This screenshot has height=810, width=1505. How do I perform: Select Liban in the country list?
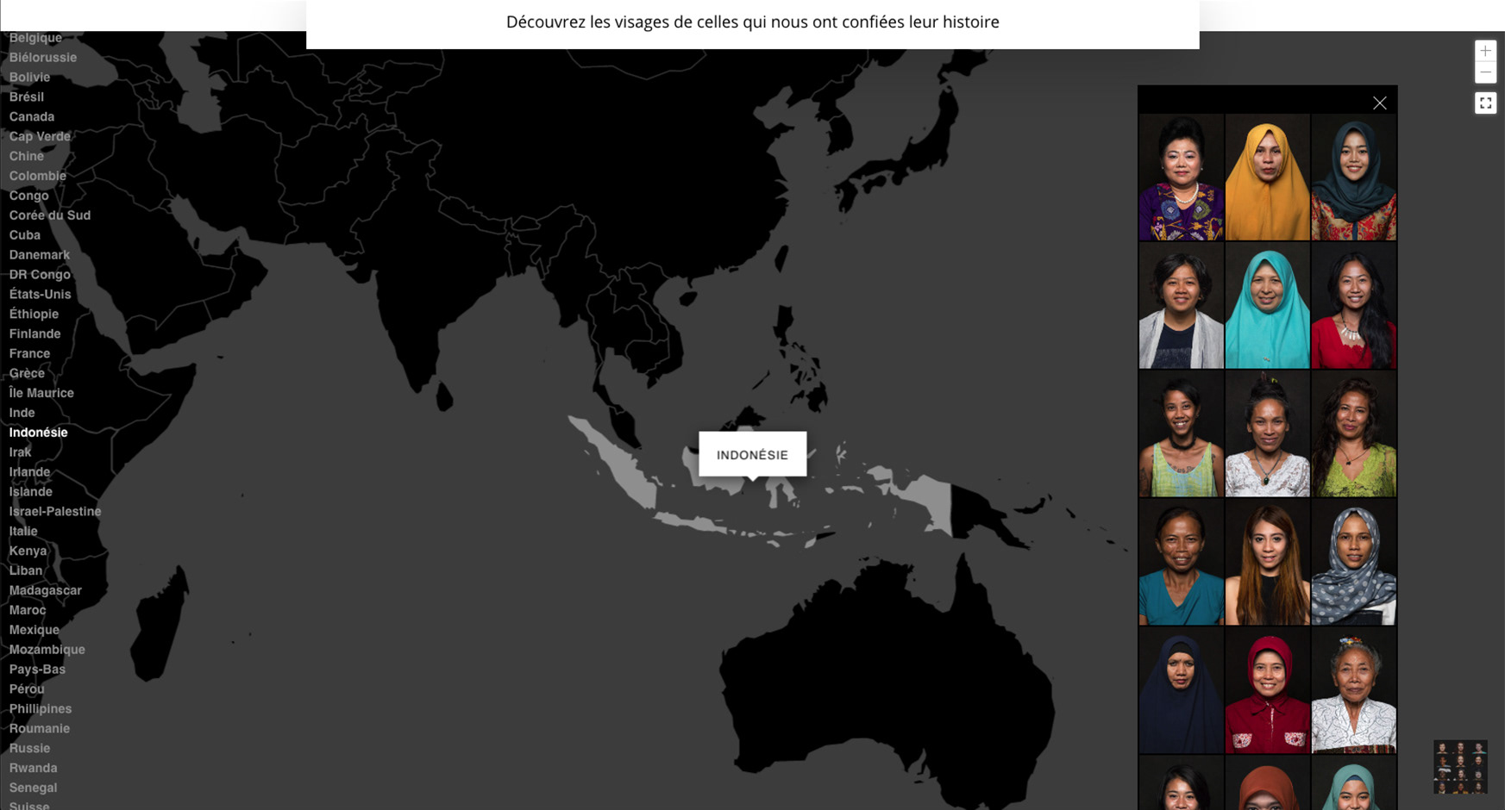pos(26,571)
